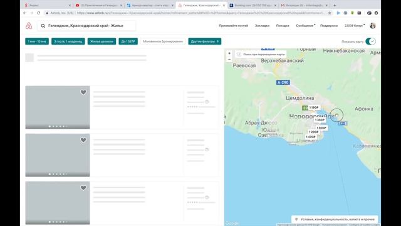This screenshot has width=401, height=226.
Task: Toggle the Мгновенное бронирование filter
Action: (x=163, y=41)
